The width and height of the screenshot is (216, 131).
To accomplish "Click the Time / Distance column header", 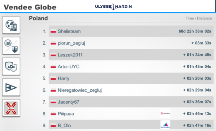I will (199, 18).
